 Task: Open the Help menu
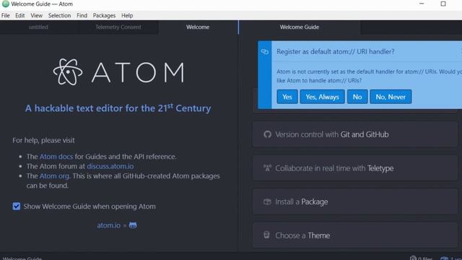(x=127, y=15)
